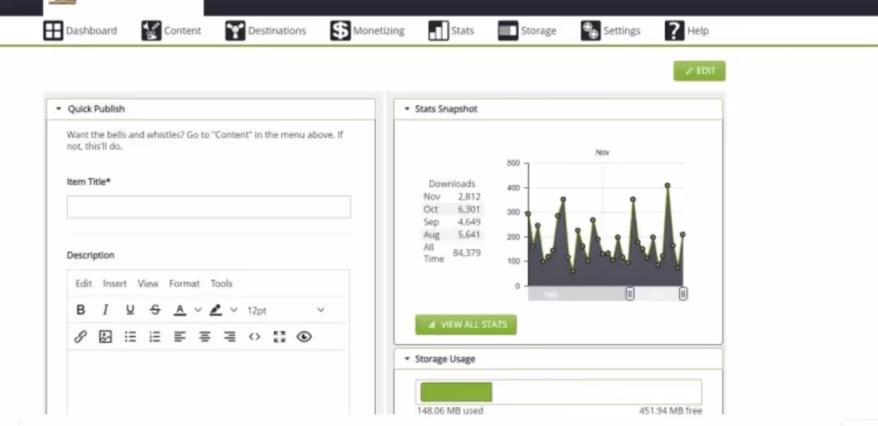The width and height of the screenshot is (878, 426).
Task: Click the green EDIT button
Action: 699,71
